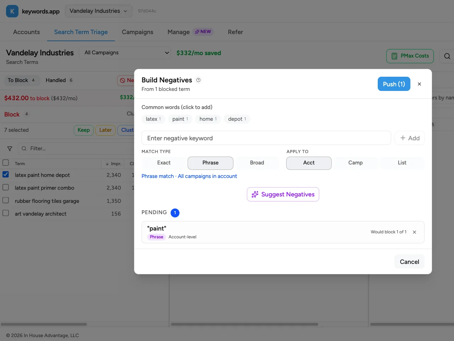Click Suggest Negatives button

click(283, 194)
